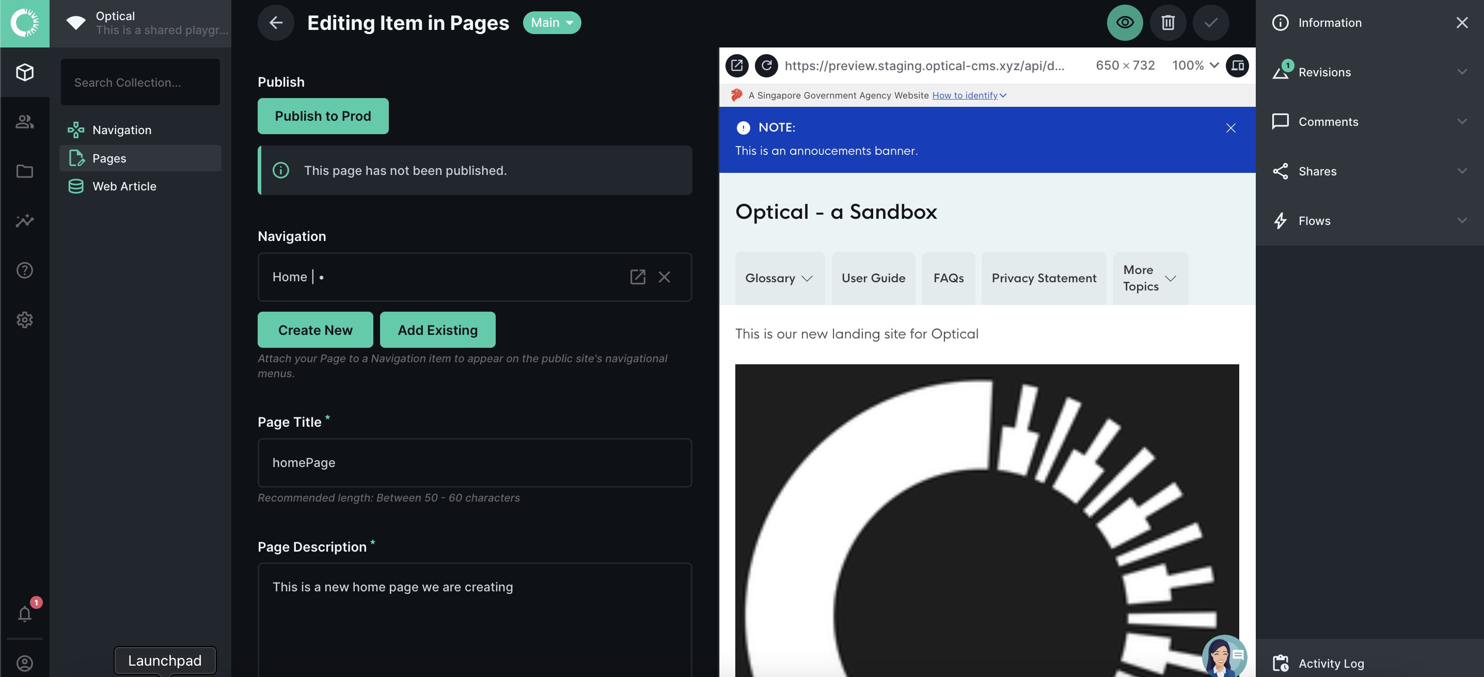
Task: Click the refresh/reload icon in preview bar
Action: click(766, 65)
